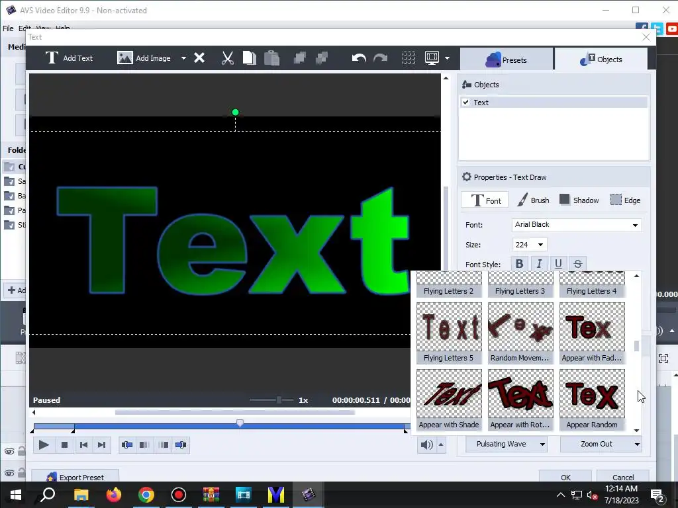Cut selection with scissors icon
This screenshot has width=678, height=508.
click(228, 58)
